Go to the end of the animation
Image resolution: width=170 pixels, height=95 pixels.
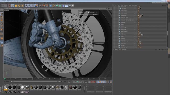[86, 82]
